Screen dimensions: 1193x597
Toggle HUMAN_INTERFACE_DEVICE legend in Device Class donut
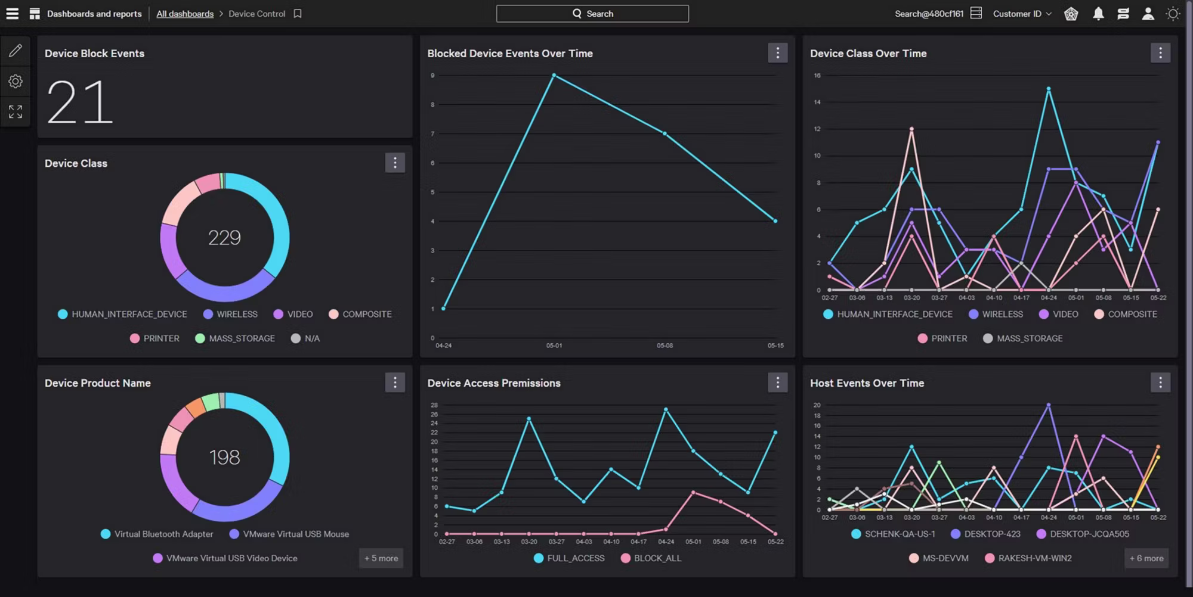122,314
